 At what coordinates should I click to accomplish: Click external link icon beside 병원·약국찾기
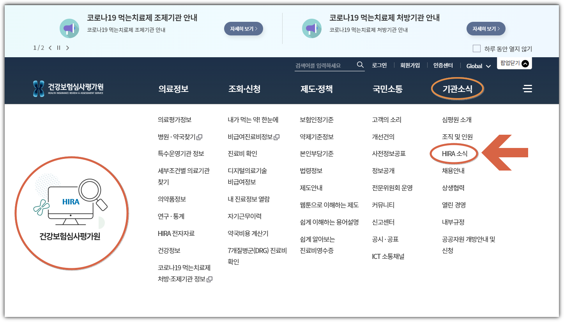200,137
